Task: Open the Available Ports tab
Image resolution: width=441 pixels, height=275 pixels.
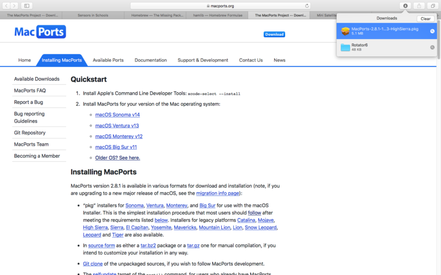Action: [x=108, y=60]
